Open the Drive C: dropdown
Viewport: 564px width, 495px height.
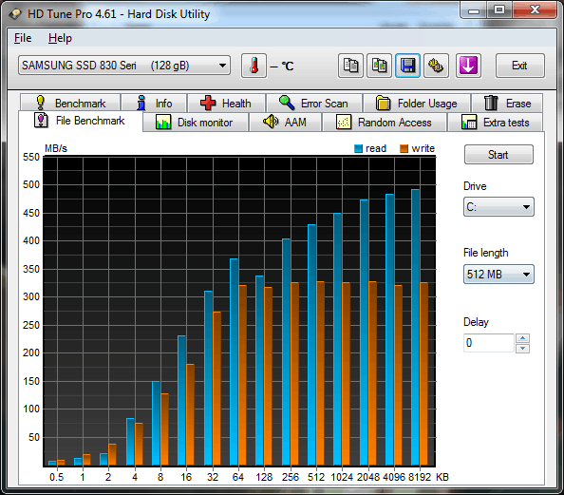[498, 206]
